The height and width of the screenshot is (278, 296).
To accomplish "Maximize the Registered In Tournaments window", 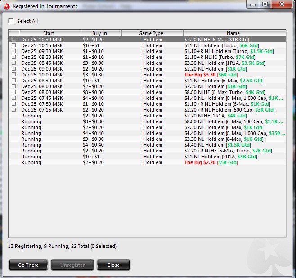I will (265, 4).
